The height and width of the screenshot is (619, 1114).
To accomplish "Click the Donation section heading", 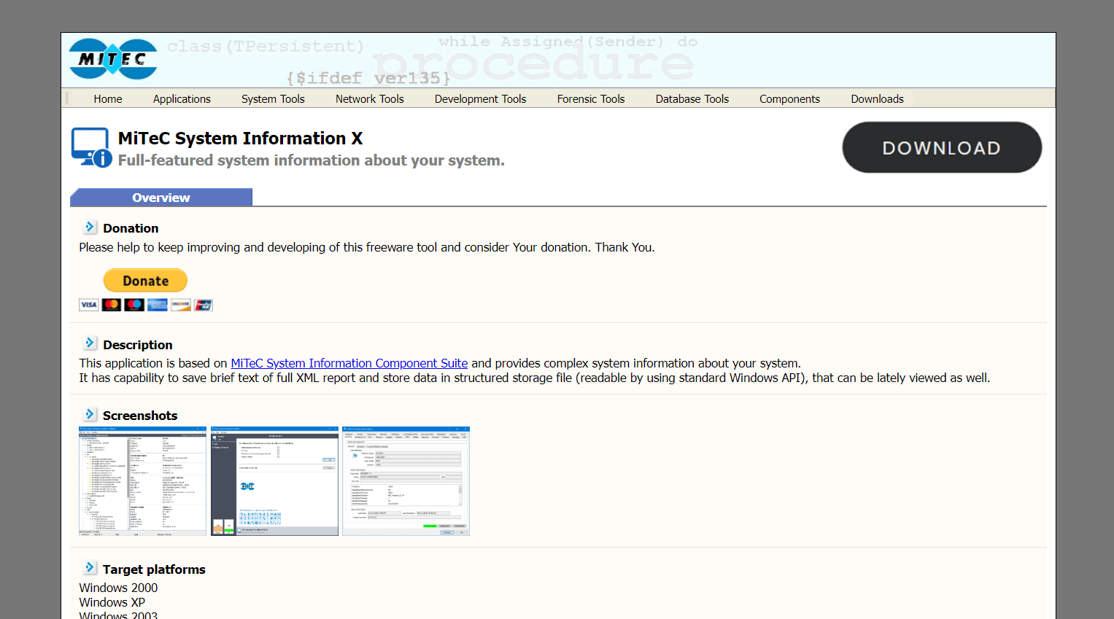I will 131,228.
